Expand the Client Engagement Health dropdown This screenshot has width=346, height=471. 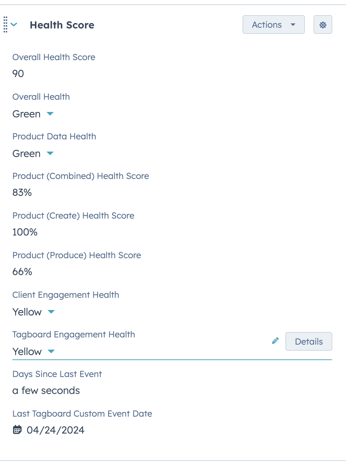(51, 312)
